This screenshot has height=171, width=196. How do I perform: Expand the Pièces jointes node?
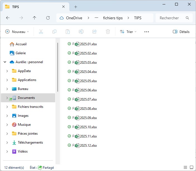[7, 134]
